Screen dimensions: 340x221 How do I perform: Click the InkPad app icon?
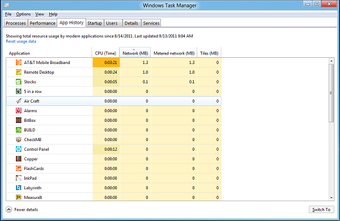[x=19, y=178]
